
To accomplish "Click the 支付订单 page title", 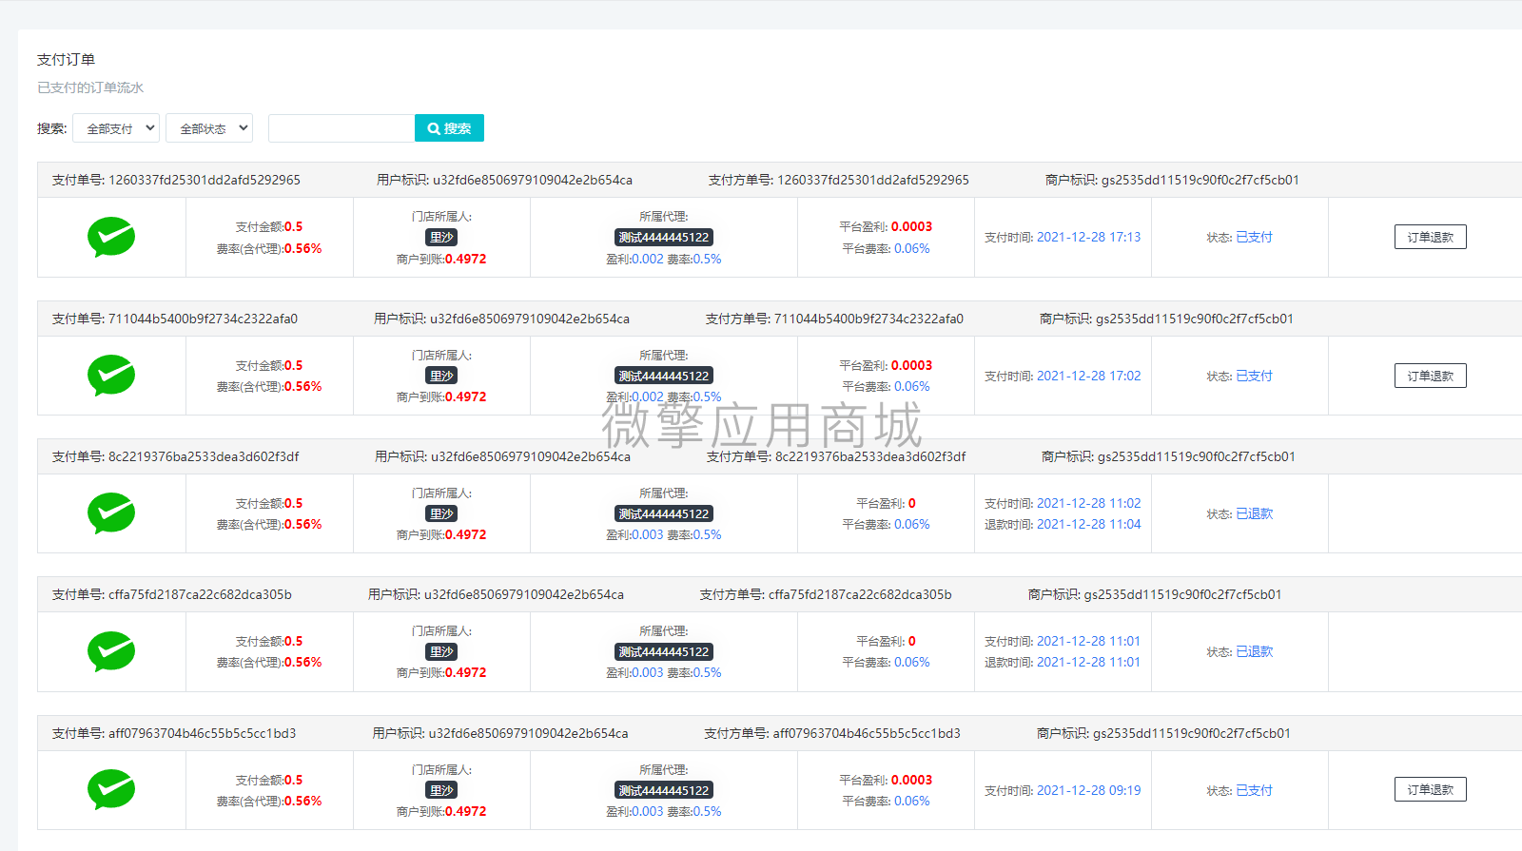I will click(x=66, y=59).
